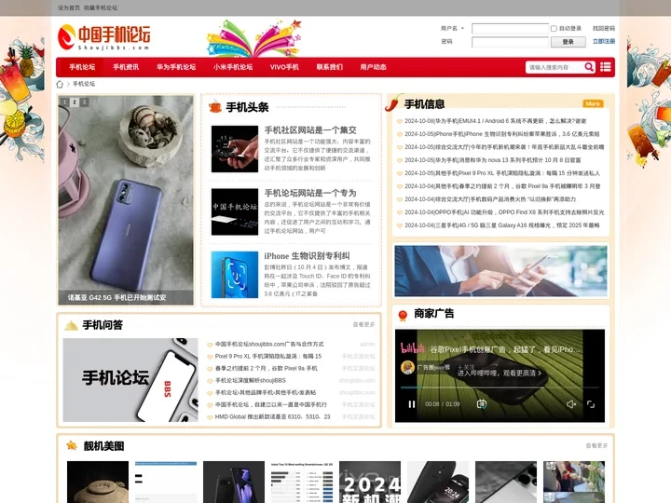Open the 用户名 login type dropdown
The width and height of the screenshot is (671, 503).
tap(453, 29)
